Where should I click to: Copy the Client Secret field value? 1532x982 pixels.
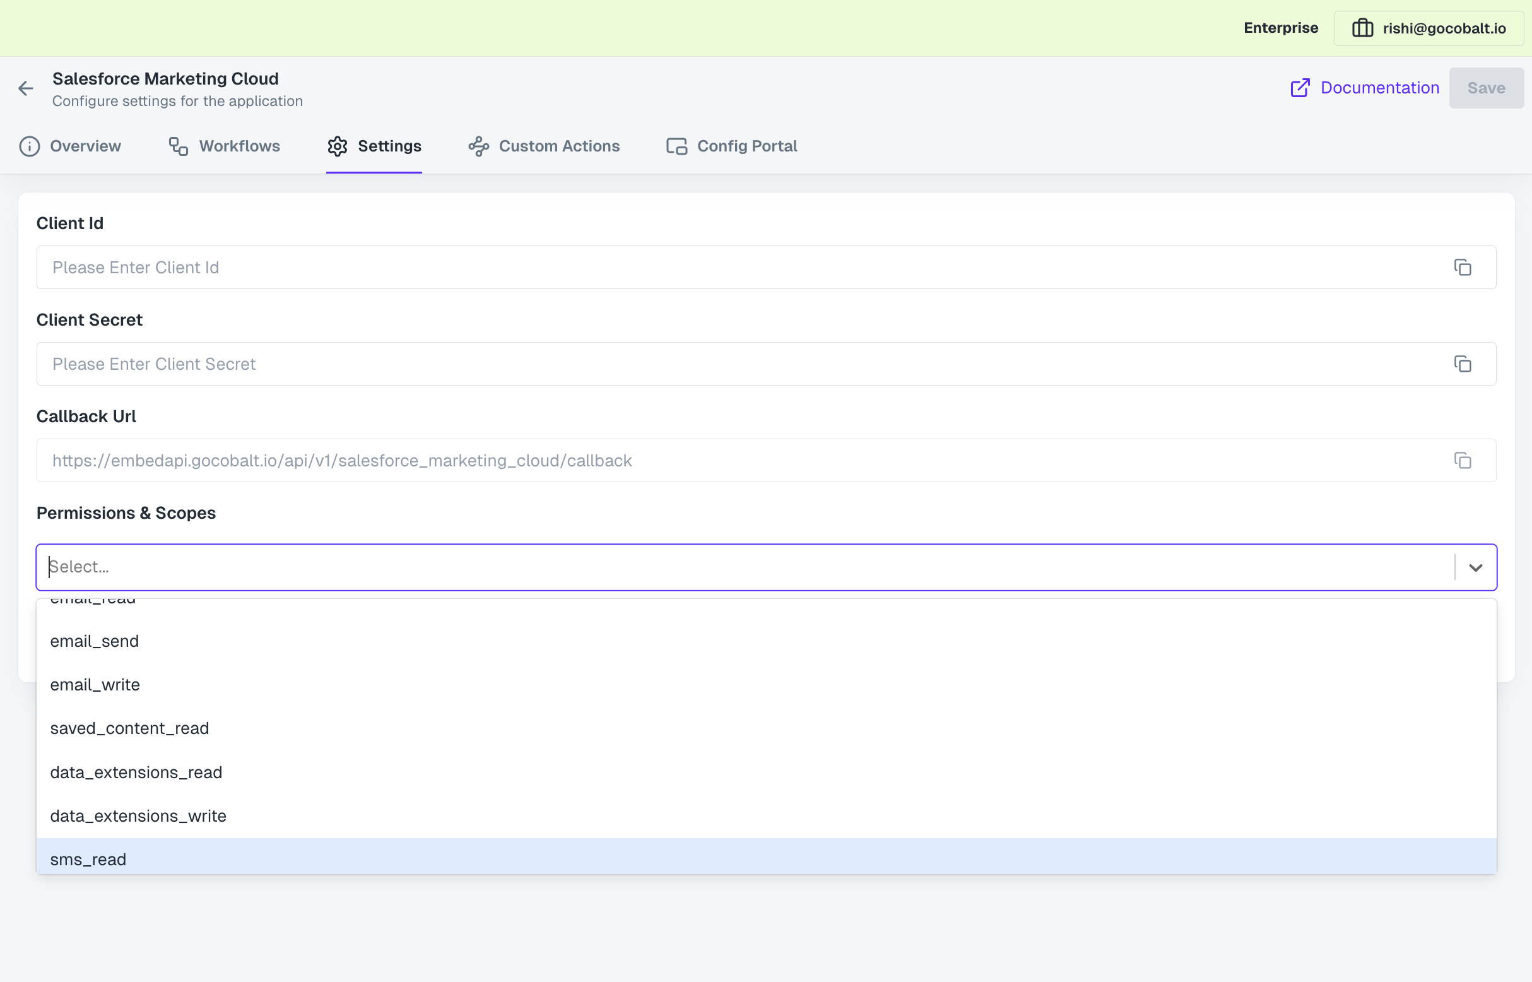[1463, 364]
